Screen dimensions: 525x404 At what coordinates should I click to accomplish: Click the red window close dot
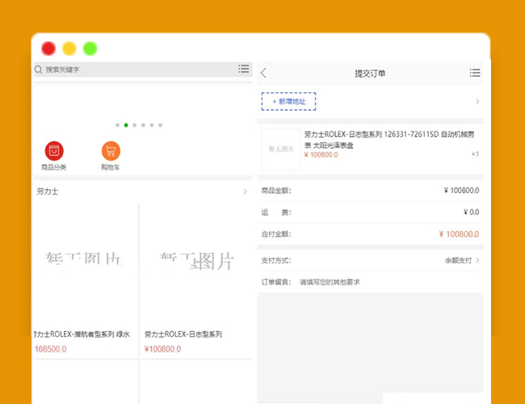click(x=48, y=48)
